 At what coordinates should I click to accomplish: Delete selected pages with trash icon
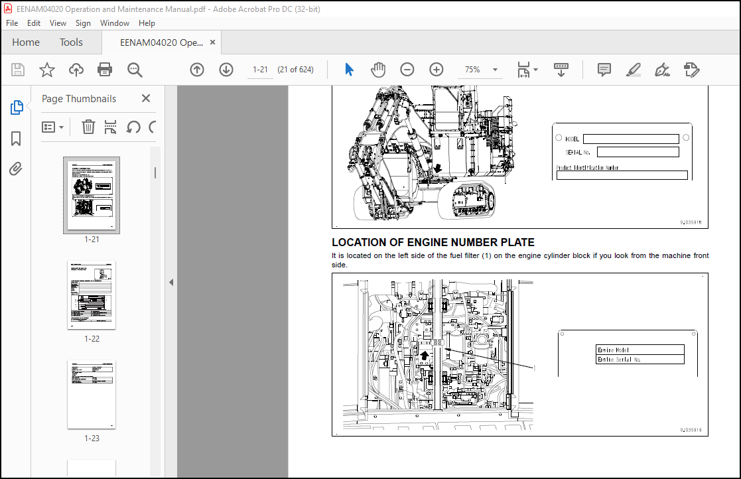click(x=88, y=127)
